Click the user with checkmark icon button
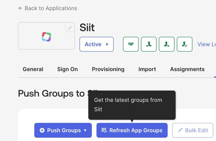Viewport: 216px width, 141px height. coord(184,44)
